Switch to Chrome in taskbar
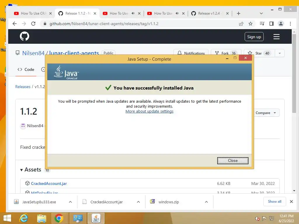 [59, 218]
